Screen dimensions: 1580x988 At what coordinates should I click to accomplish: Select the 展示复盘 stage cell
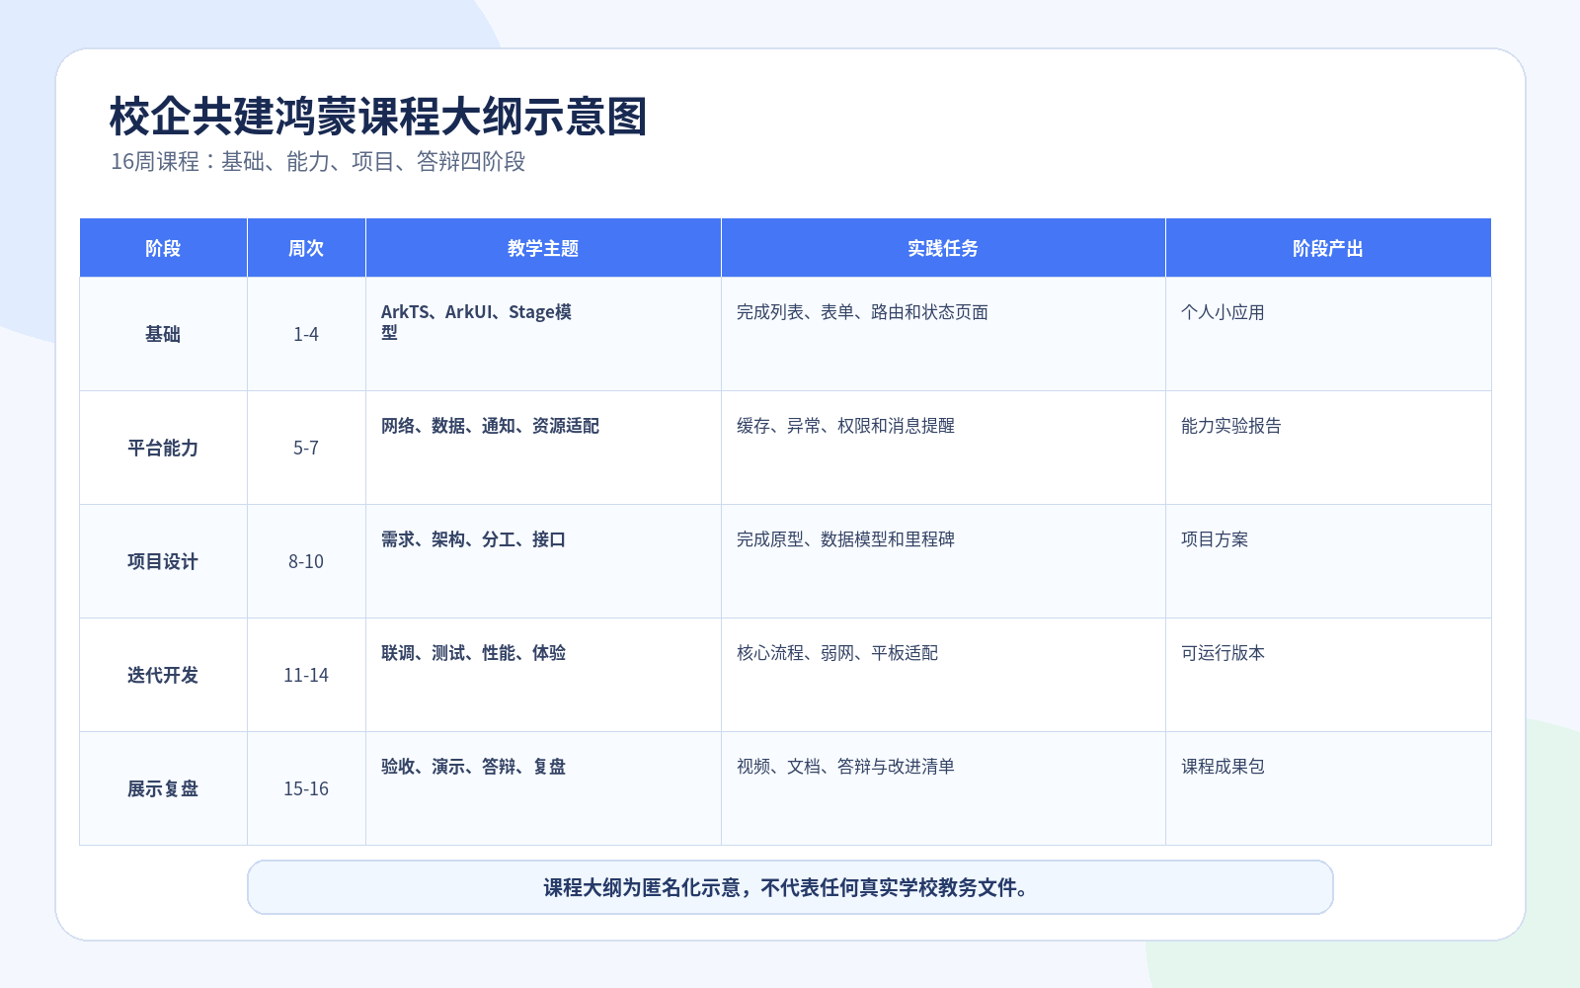tap(163, 788)
